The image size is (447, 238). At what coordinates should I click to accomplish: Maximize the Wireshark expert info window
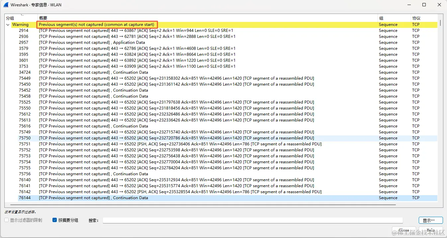(424, 5)
